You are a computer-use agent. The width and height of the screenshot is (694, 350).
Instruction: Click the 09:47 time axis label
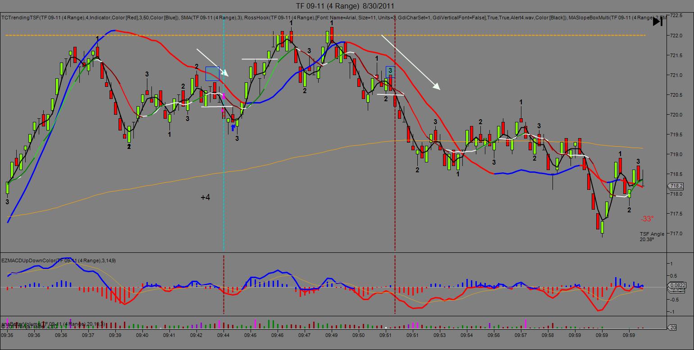(x=305, y=335)
